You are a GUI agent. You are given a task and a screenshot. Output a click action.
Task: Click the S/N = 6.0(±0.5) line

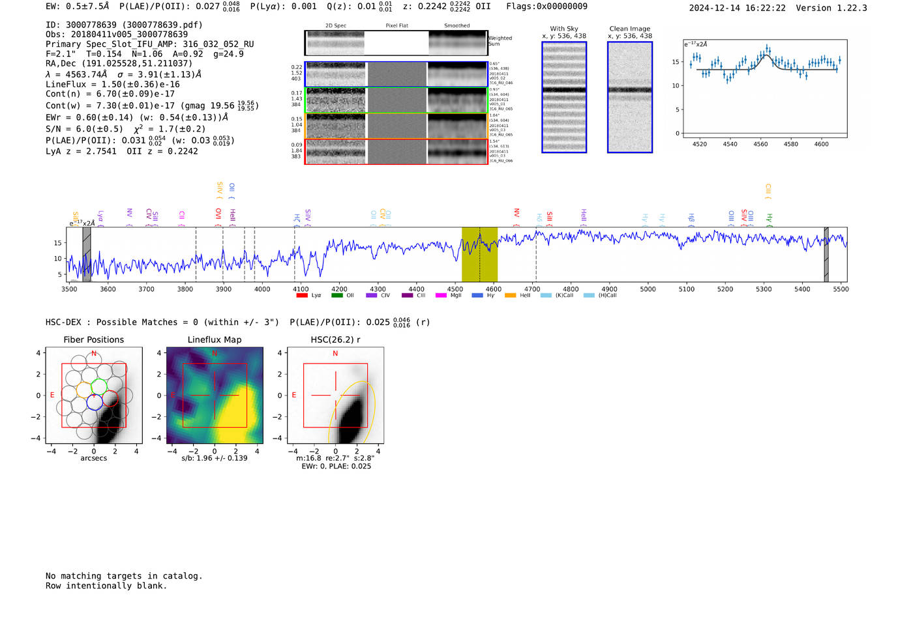tap(125, 128)
